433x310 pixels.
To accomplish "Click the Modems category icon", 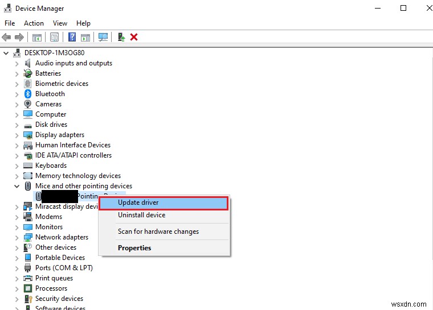I will point(27,217).
